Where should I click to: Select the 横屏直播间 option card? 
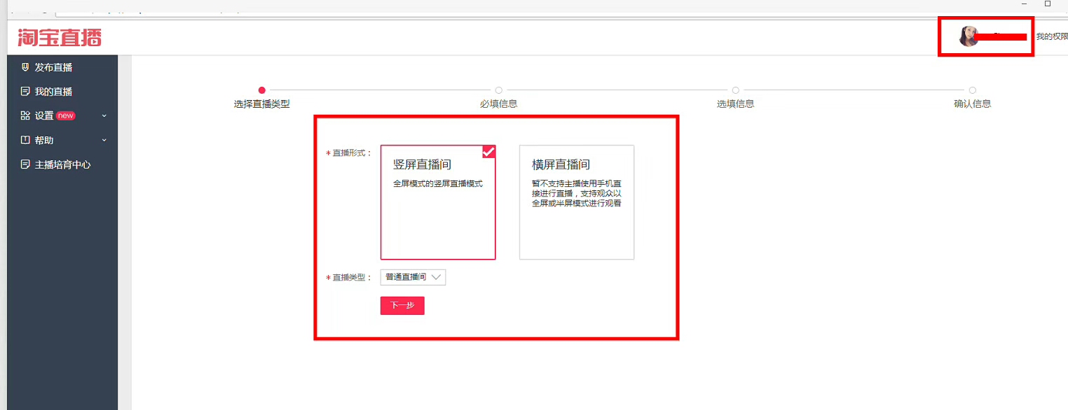tap(576, 202)
